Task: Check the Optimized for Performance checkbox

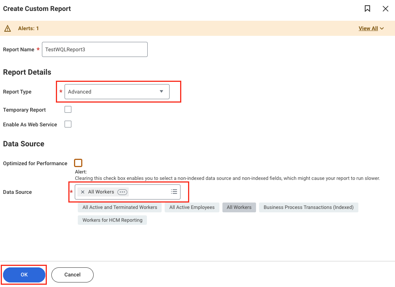Action: (78, 163)
